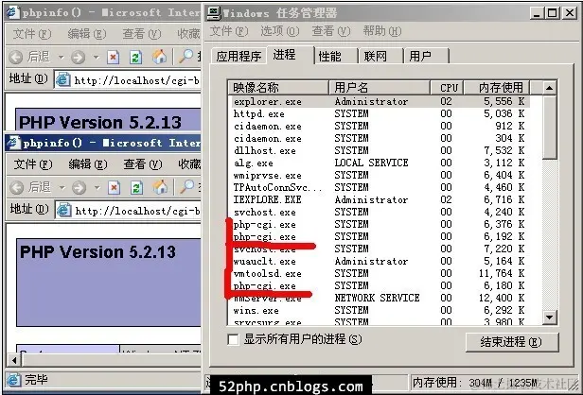Screen dimensions: 583x395
Task: Switch to 用户 tab
Action: point(427,57)
